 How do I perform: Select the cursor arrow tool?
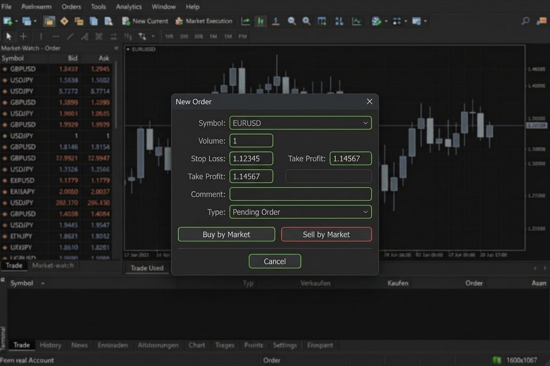click(9, 36)
